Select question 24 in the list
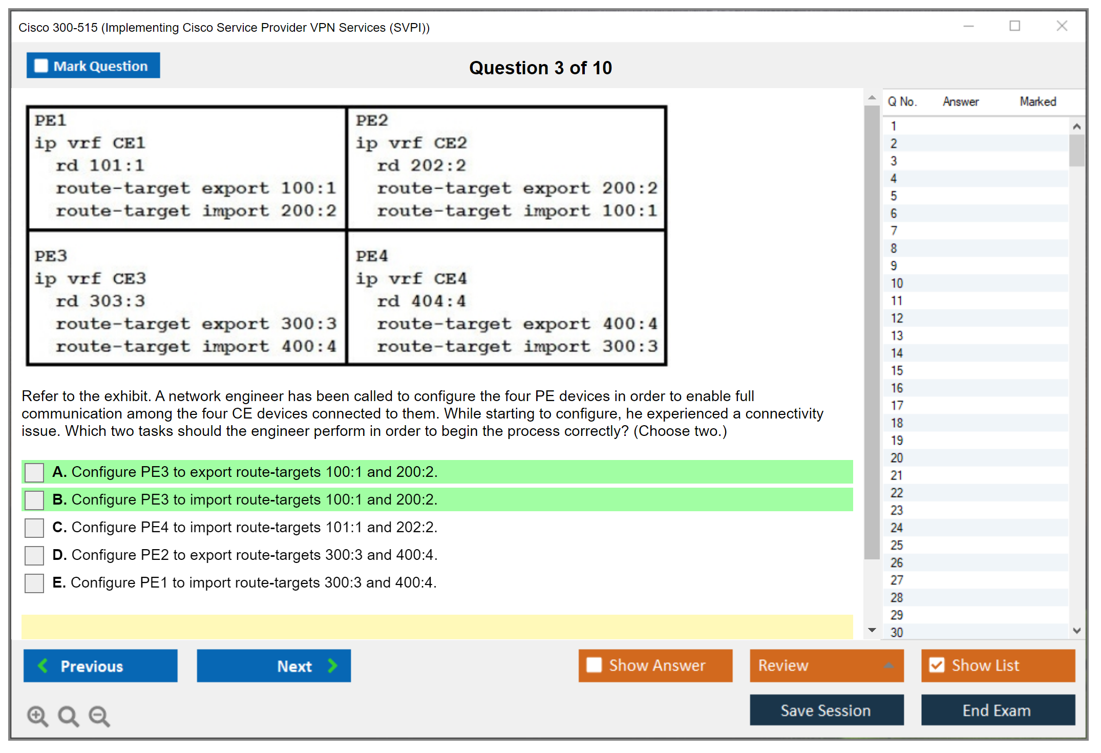The height and width of the screenshot is (753, 1101). tap(897, 528)
